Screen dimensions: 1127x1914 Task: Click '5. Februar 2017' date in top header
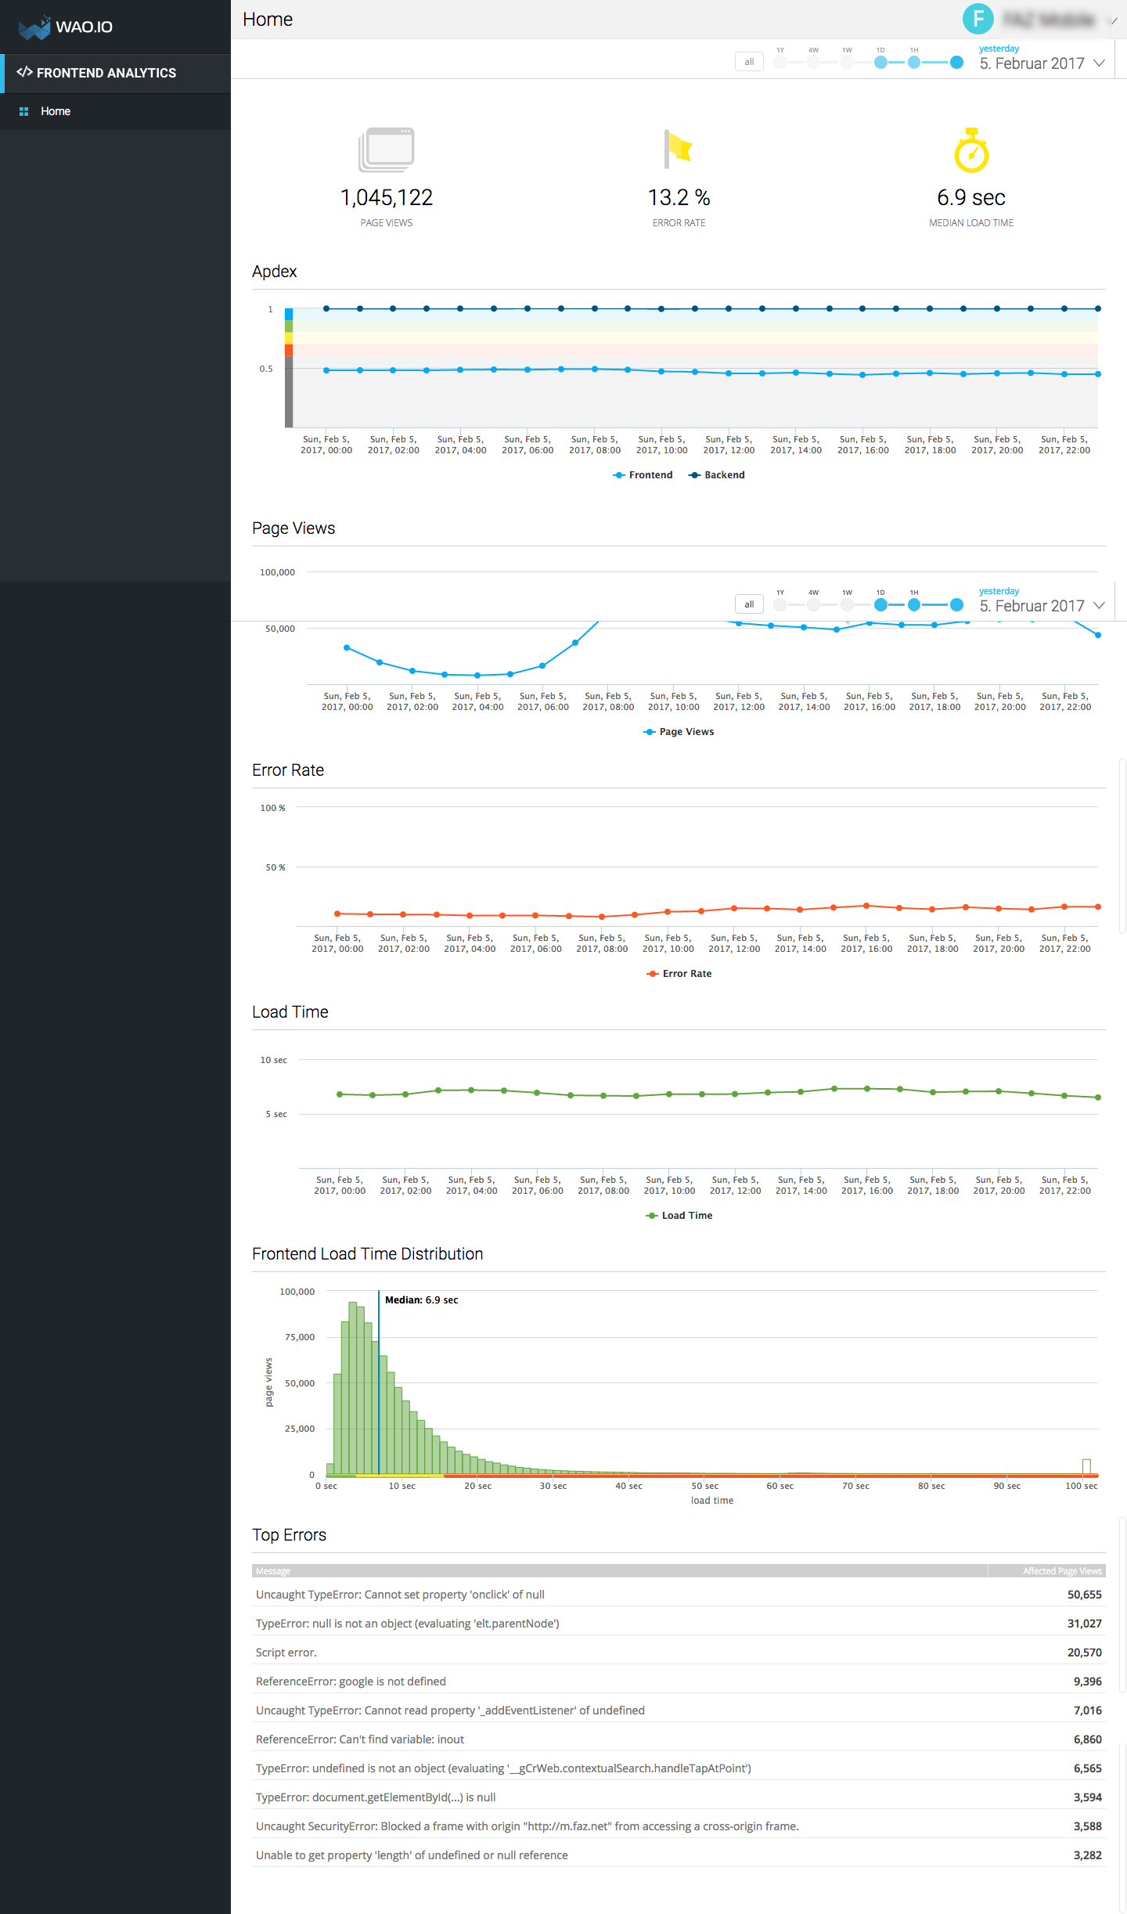pos(1032,63)
